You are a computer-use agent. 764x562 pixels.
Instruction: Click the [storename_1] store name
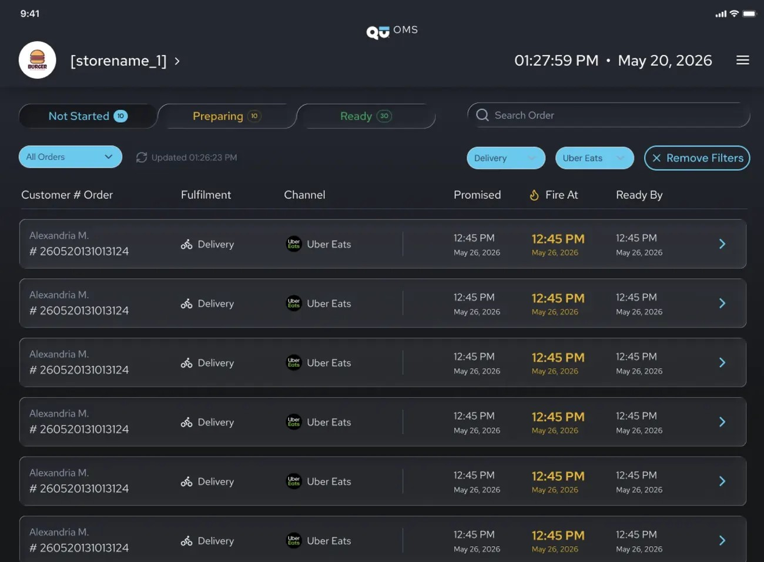pyautogui.click(x=119, y=61)
